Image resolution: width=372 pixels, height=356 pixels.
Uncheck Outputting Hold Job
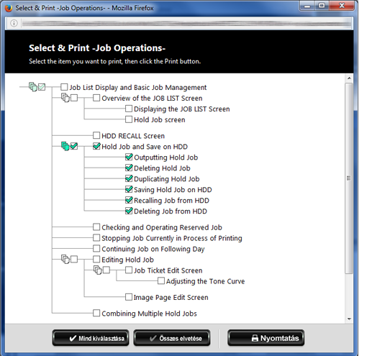point(129,157)
